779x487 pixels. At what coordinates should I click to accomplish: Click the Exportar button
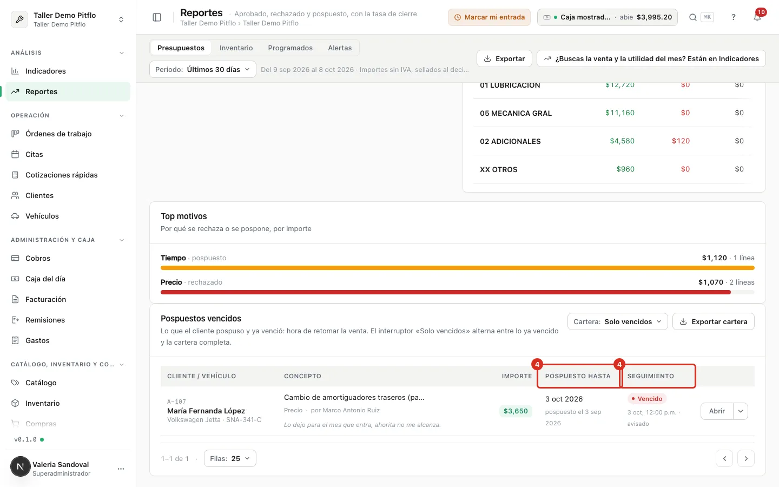click(x=504, y=58)
